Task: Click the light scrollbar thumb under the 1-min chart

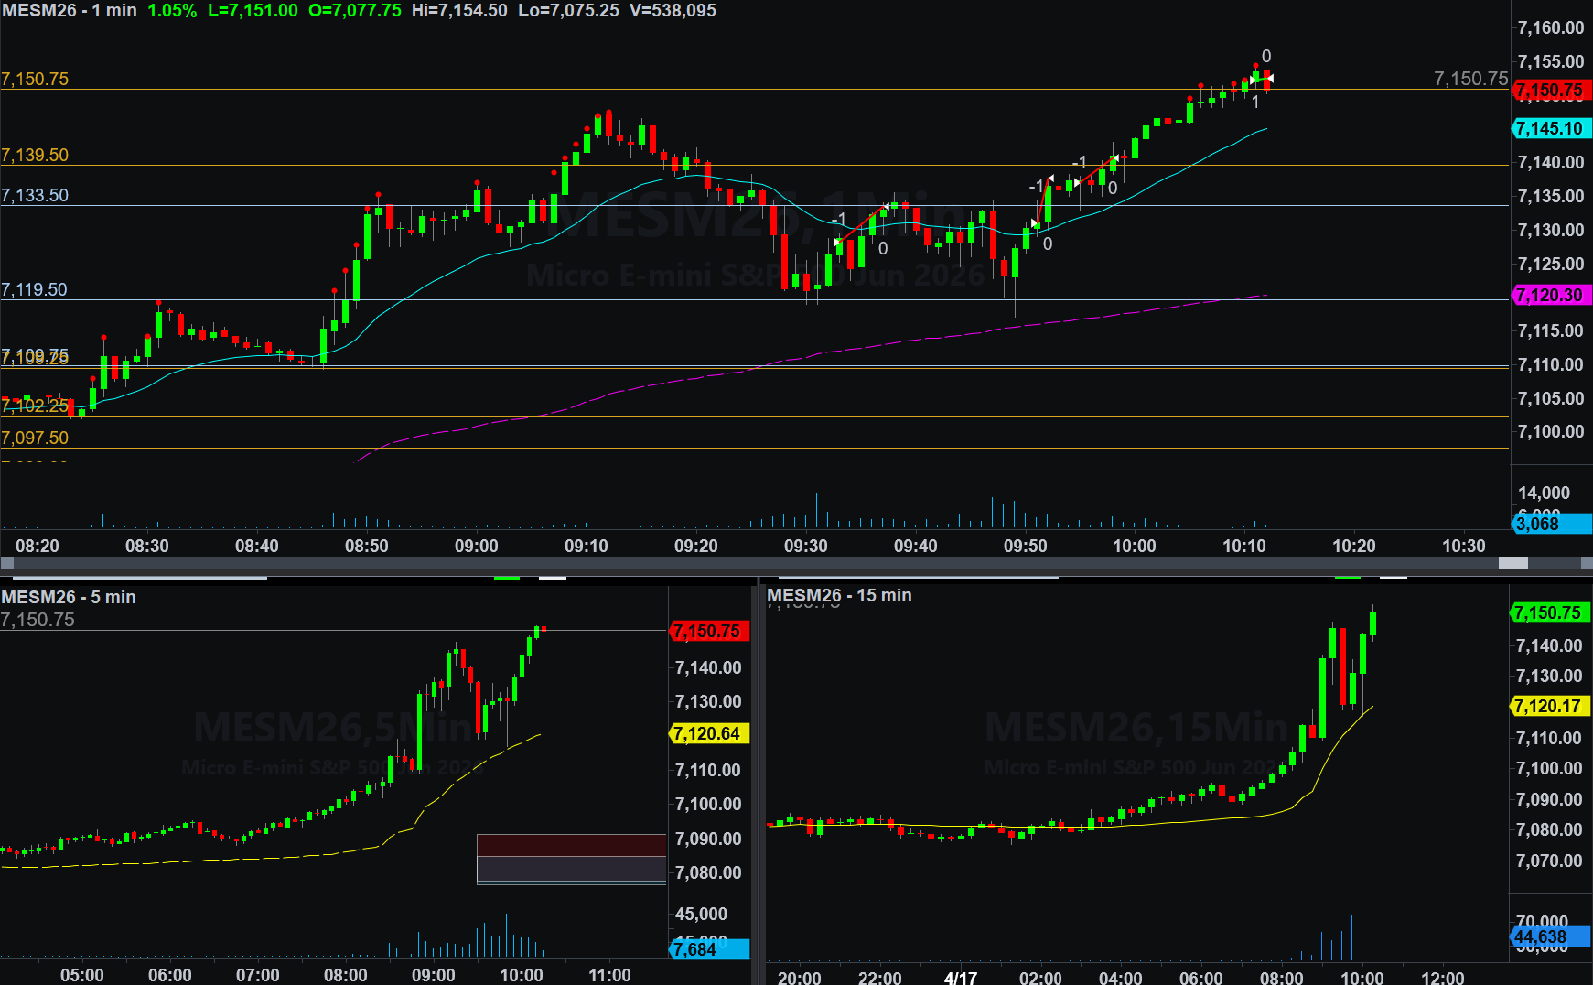Action: [1512, 563]
